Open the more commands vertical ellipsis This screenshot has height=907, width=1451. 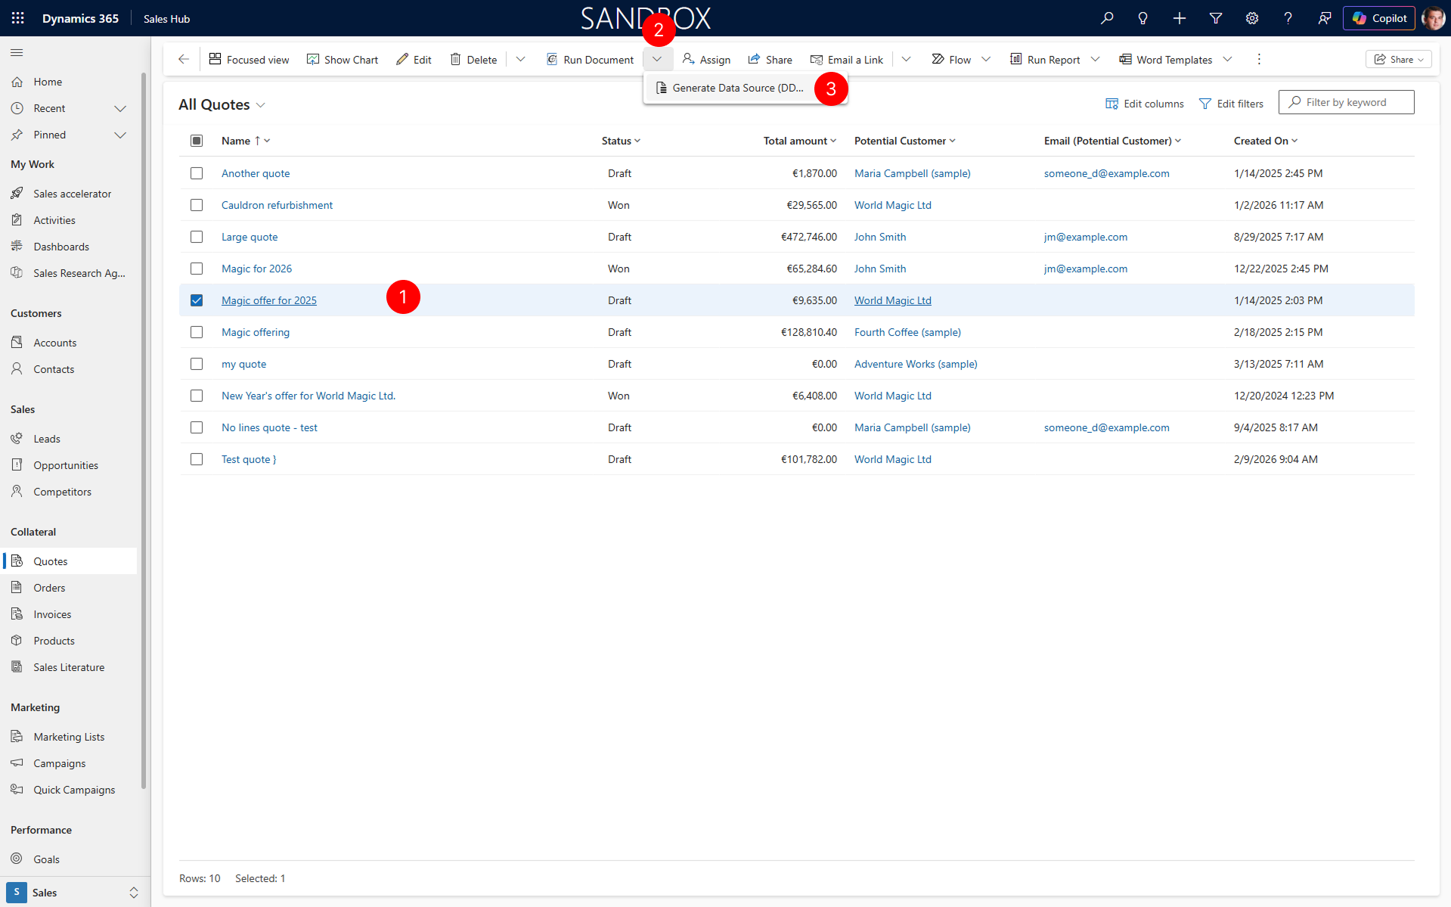point(1259,59)
